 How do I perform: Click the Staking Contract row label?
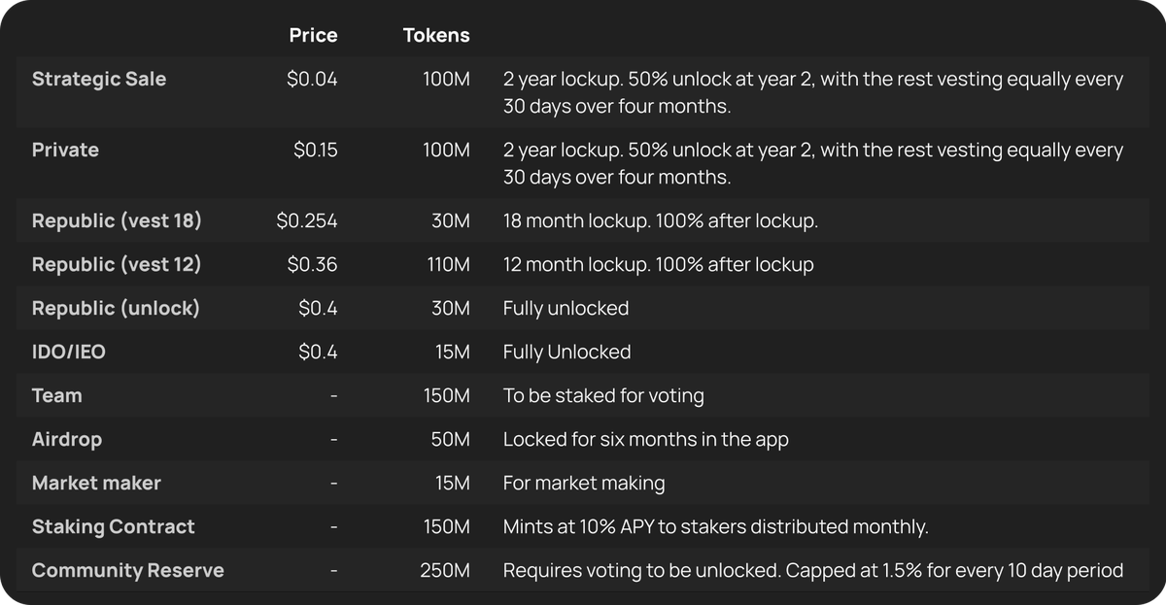pos(113,526)
